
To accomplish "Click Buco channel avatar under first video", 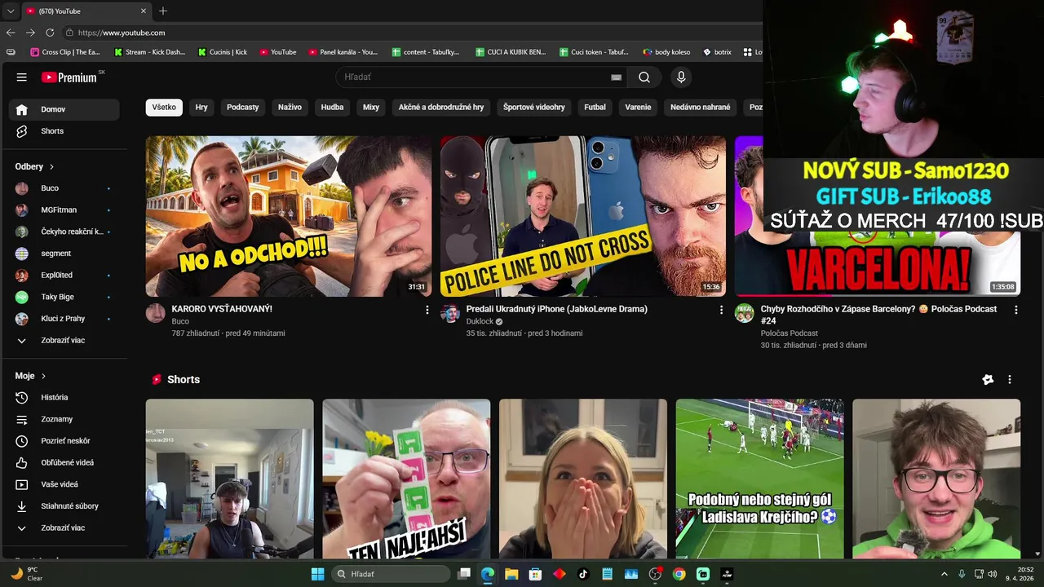I will 156,313.
